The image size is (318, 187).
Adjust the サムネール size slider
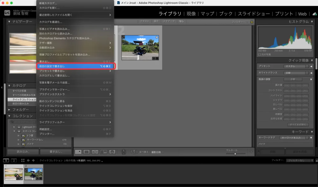pos(235,154)
